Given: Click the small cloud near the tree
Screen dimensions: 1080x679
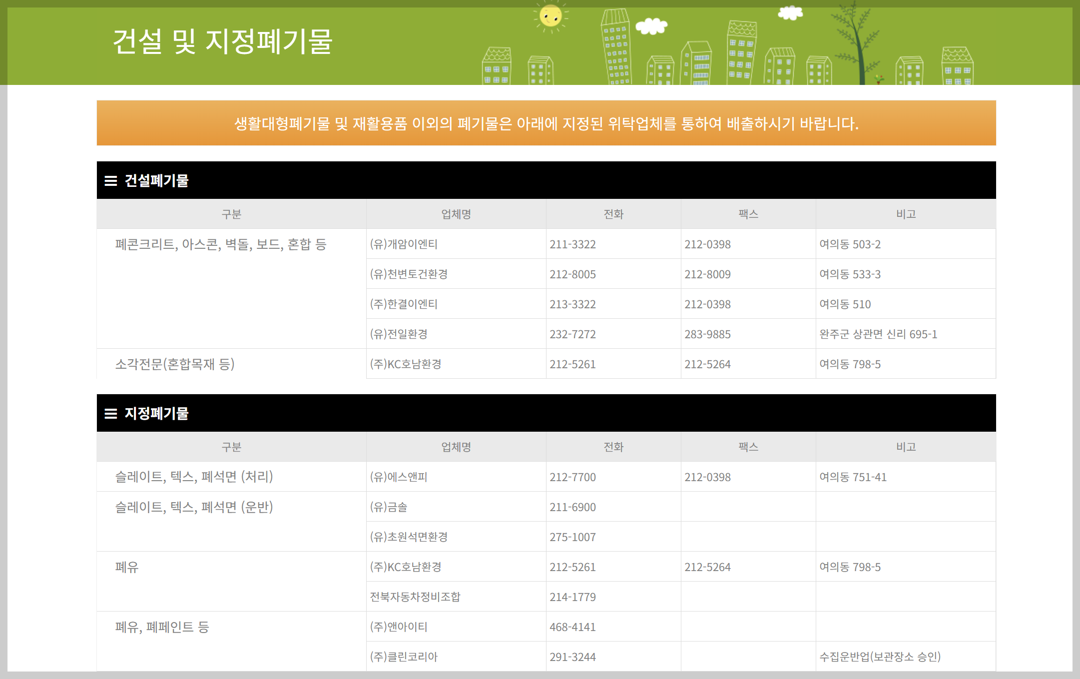Looking at the screenshot, I should point(790,13).
